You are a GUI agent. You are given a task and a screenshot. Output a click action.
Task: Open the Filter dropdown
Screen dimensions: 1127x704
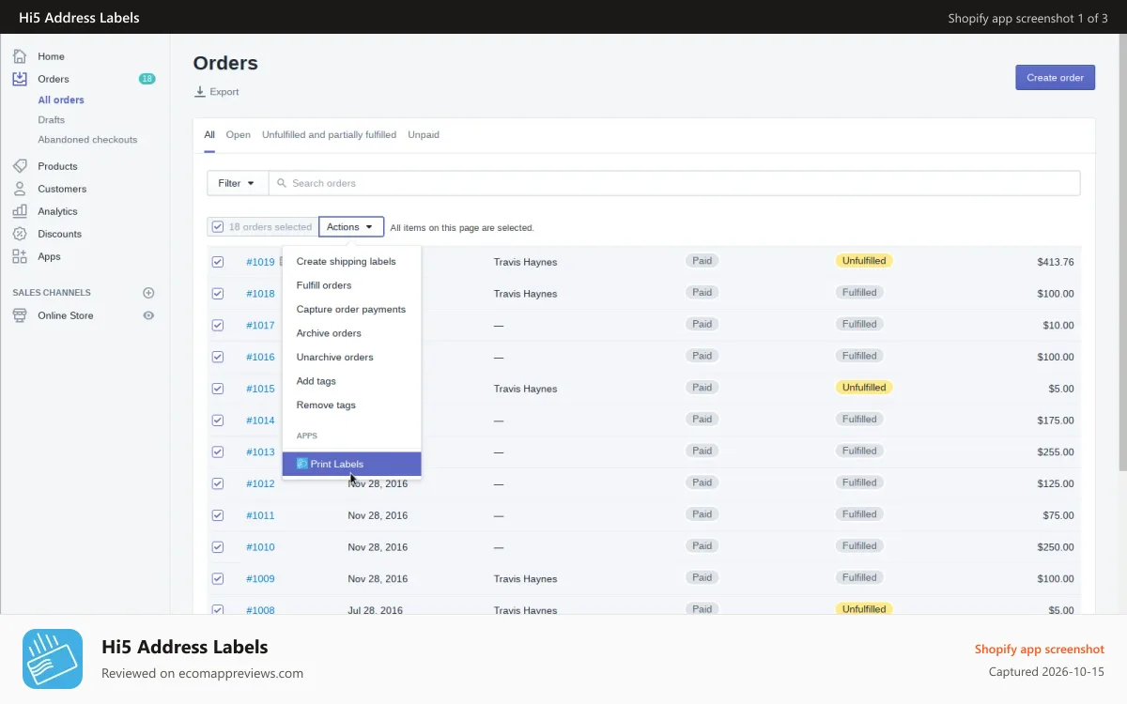point(238,183)
